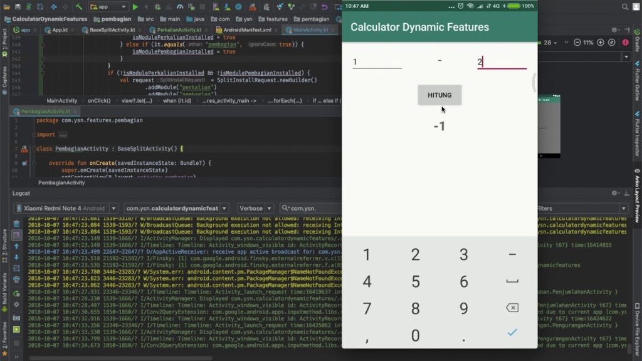Toggle soft-wrap in Logcat
This screenshot has width=642, height=361.
point(16,268)
